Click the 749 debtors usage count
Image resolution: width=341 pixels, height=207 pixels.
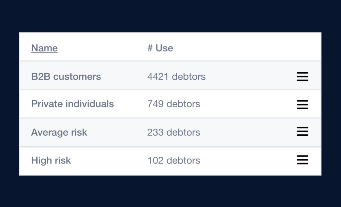[x=173, y=104]
